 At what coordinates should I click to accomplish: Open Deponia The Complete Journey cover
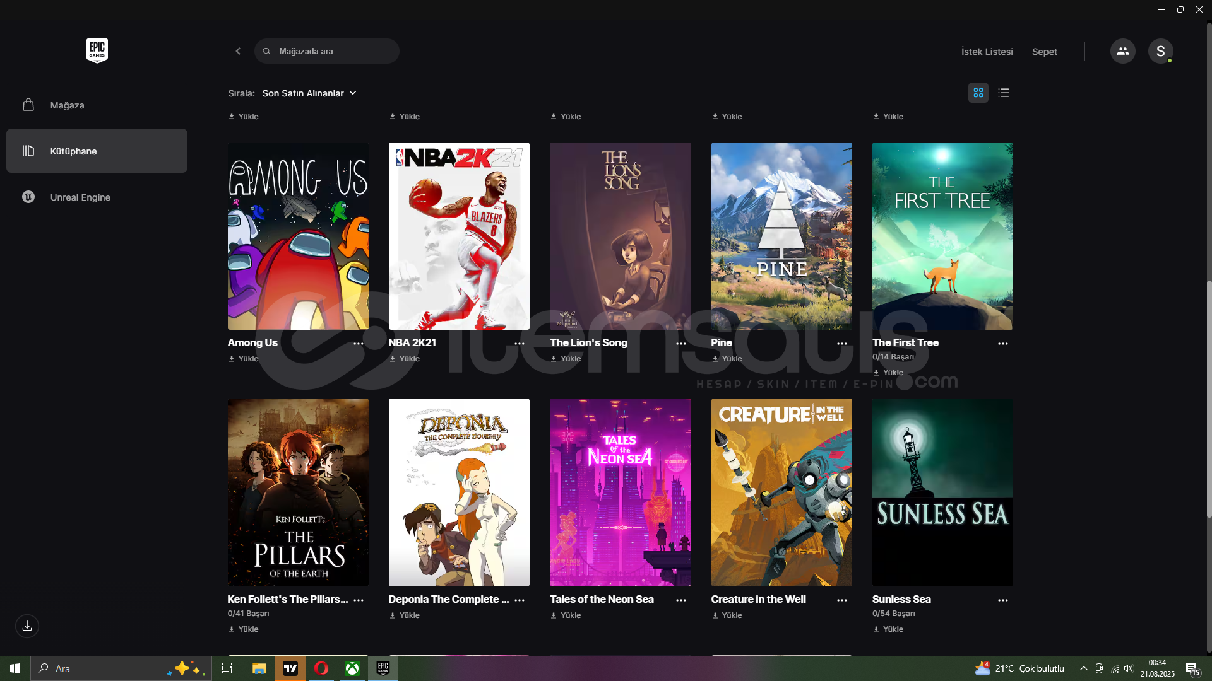coord(459,492)
